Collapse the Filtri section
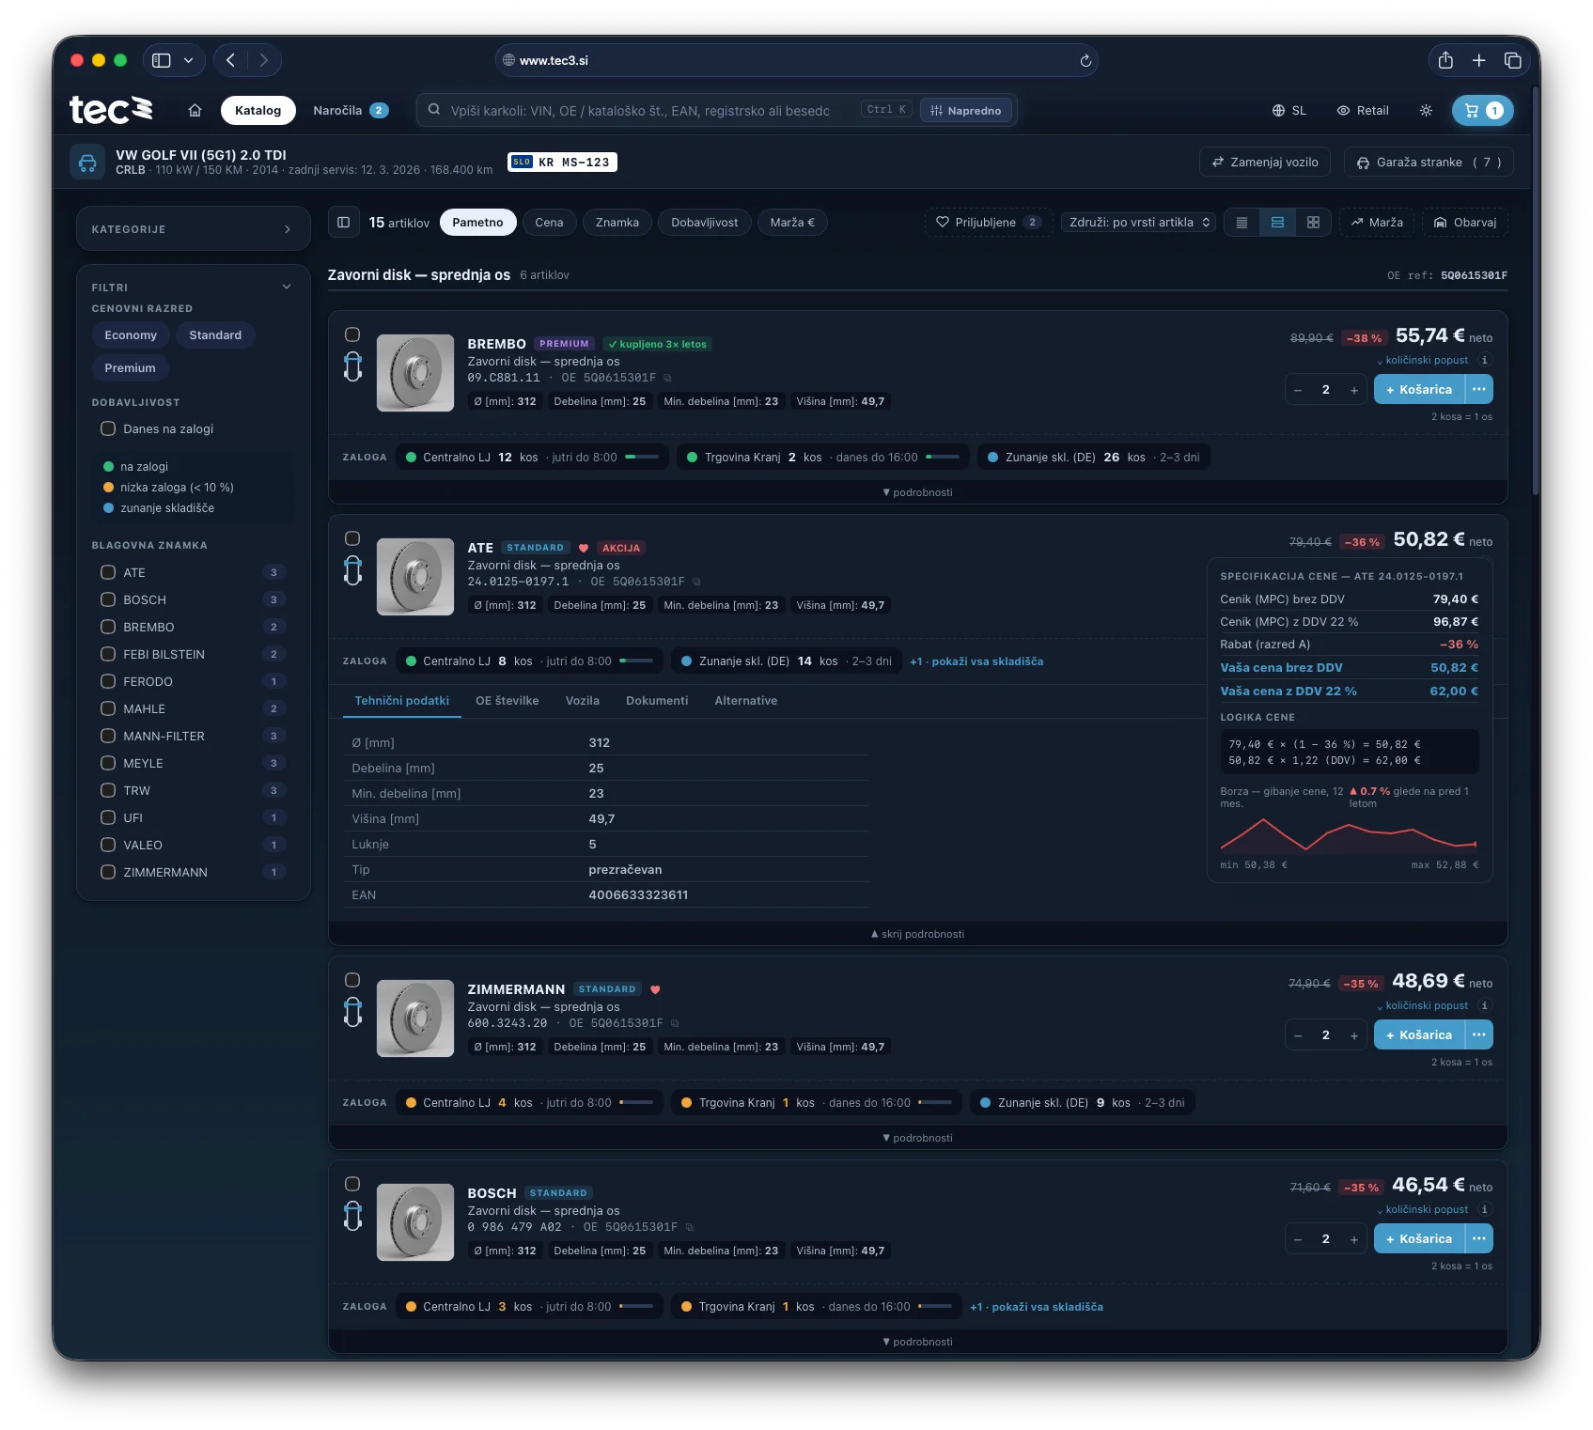The height and width of the screenshot is (1430, 1593). 287,287
